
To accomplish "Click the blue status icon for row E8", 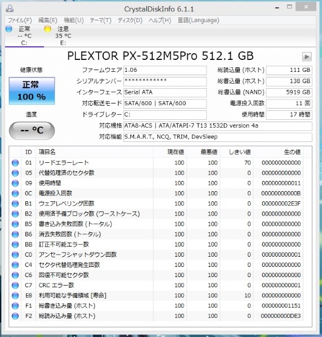I will coord(15,295).
